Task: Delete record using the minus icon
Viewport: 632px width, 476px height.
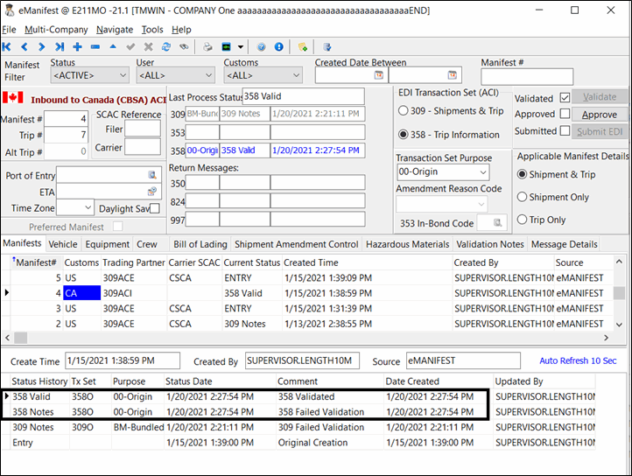Action: tap(95, 46)
